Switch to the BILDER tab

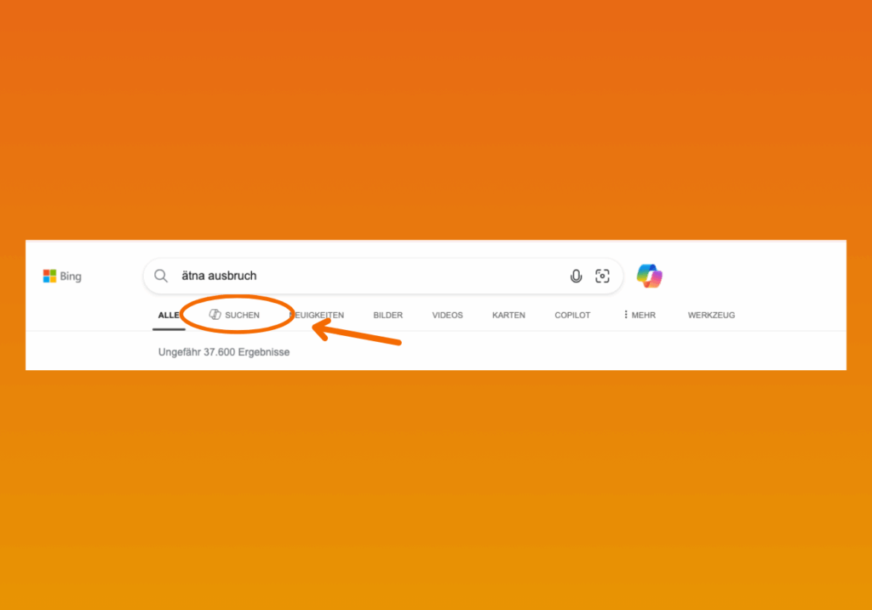tap(387, 315)
